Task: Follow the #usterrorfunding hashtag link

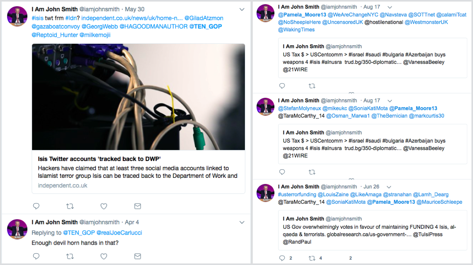Action: 297,194
